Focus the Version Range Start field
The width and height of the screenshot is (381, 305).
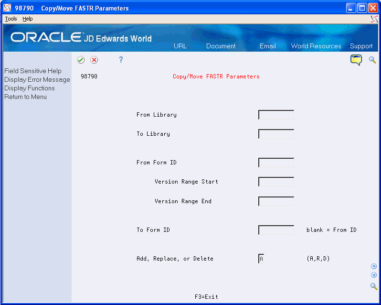pyautogui.click(x=276, y=182)
